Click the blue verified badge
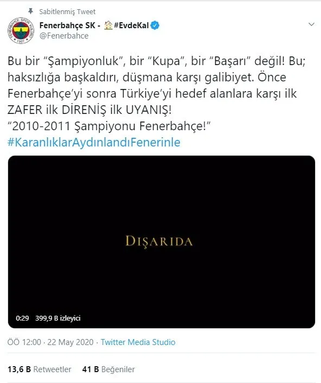Image resolution: width=321 pixels, height=383 pixels. pyautogui.click(x=155, y=25)
